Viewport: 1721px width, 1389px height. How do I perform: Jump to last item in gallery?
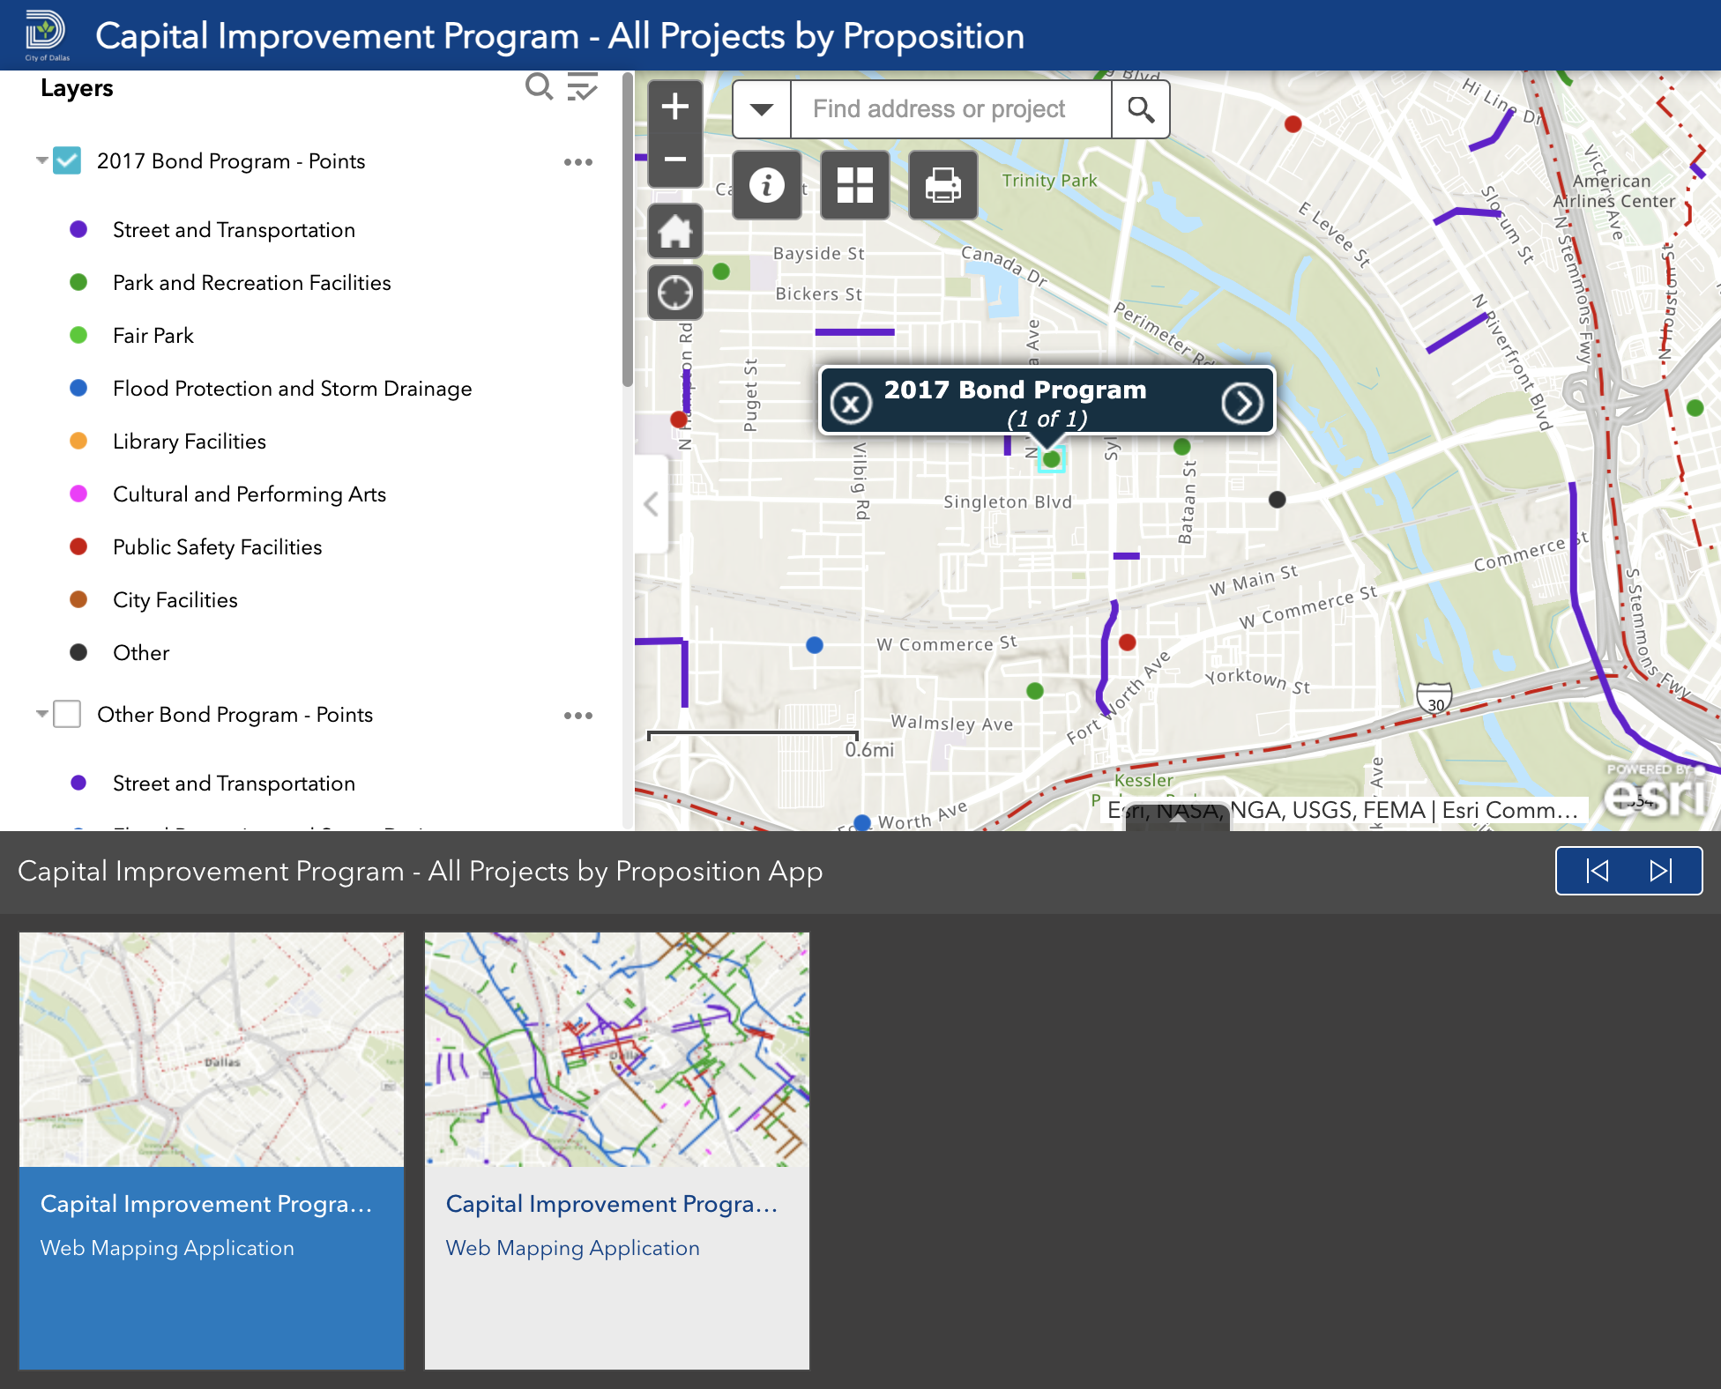pos(1661,871)
